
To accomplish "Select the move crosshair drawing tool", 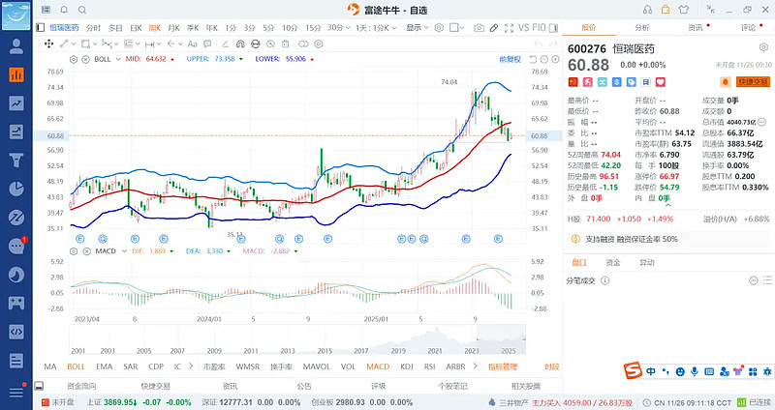I will pos(48,44).
